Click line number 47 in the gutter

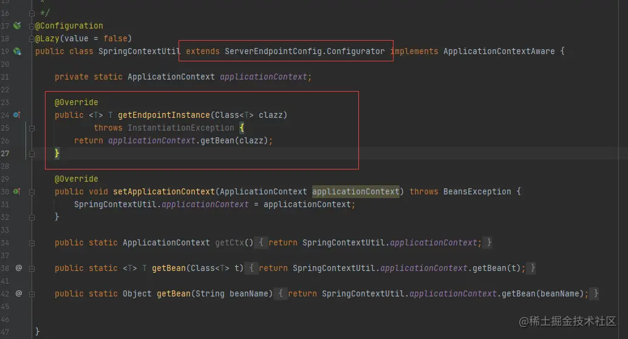pyautogui.click(x=5, y=332)
